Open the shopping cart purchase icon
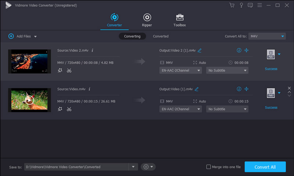The width and height of the screenshot is (294, 176). point(232,5)
